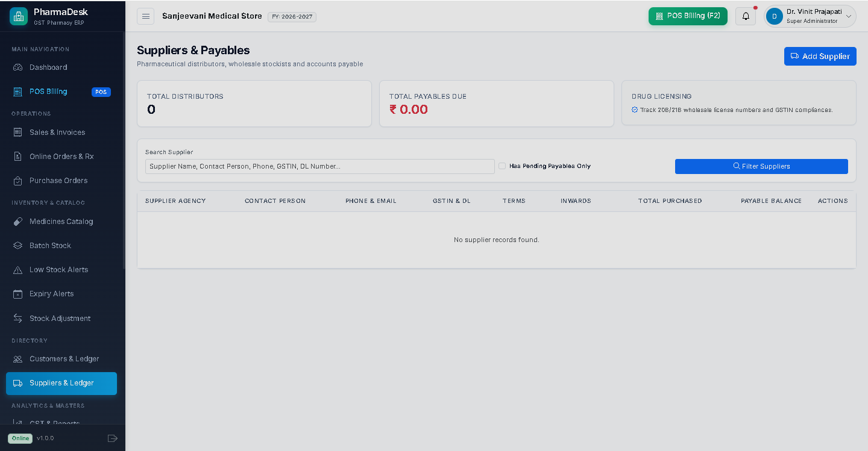Click the FY: 2026-2027 badge
The width and height of the screenshot is (868, 451).
[292, 17]
